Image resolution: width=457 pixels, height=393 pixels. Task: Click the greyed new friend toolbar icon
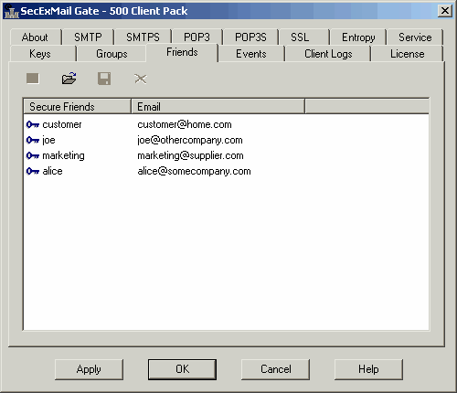(33, 79)
